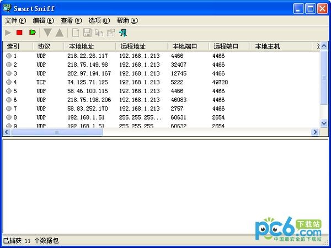Click the TCP protocol cell

(41, 82)
